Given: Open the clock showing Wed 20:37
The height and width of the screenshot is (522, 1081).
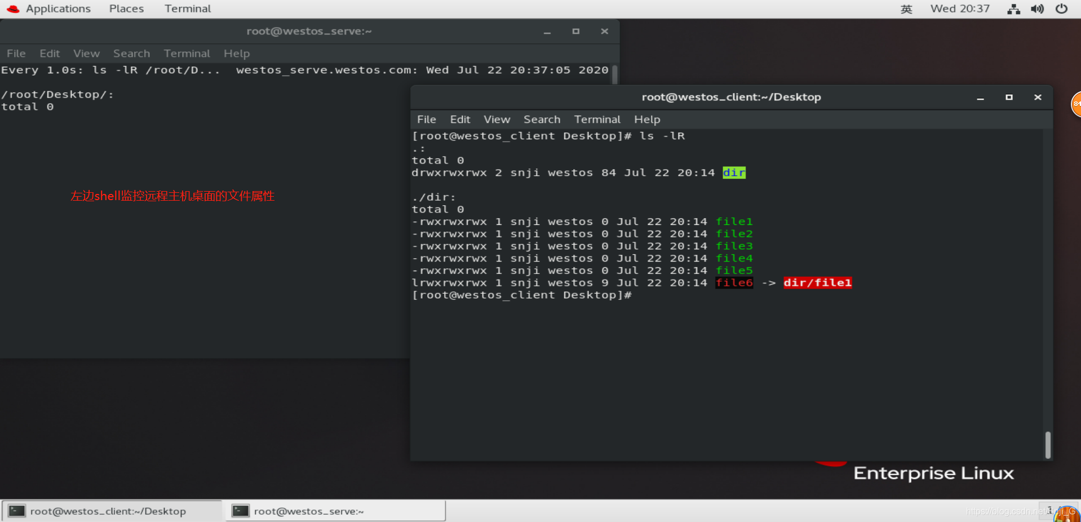Looking at the screenshot, I should click(960, 8).
